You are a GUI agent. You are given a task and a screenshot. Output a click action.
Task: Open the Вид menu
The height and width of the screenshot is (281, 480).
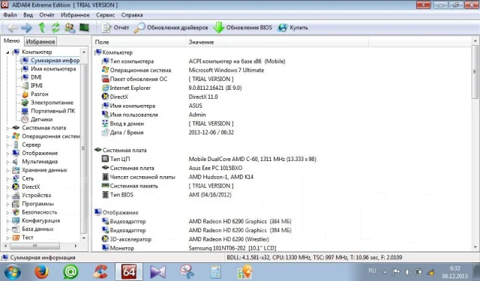tap(28, 15)
